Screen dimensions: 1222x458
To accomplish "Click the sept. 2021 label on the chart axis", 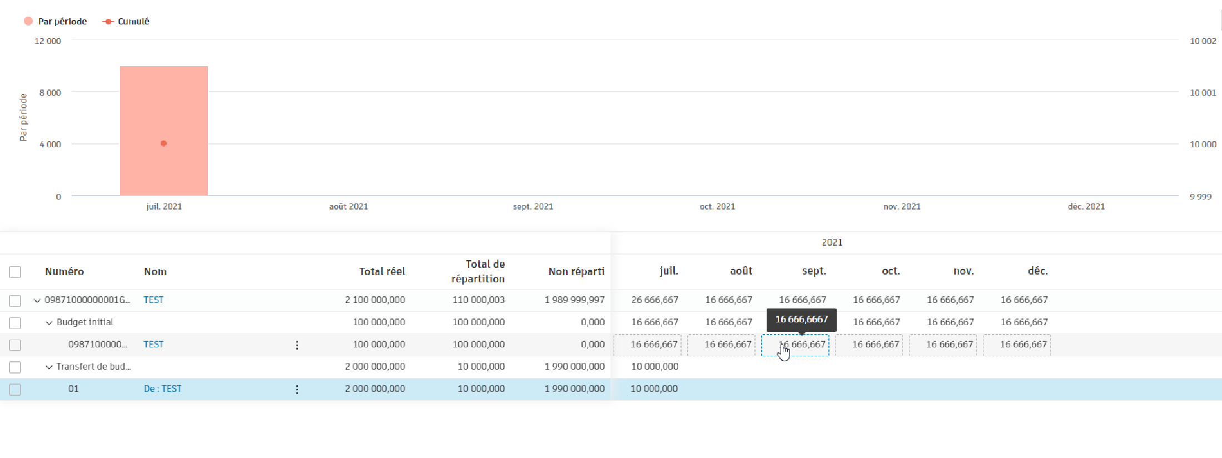I will tap(533, 207).
